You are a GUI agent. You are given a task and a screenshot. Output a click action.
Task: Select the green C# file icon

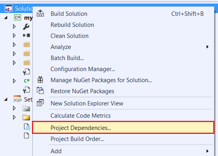26,81
